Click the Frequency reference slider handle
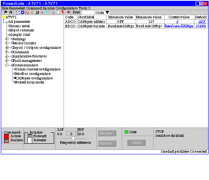This screenshot has width=209, height=180. click(x=73, y=138)
